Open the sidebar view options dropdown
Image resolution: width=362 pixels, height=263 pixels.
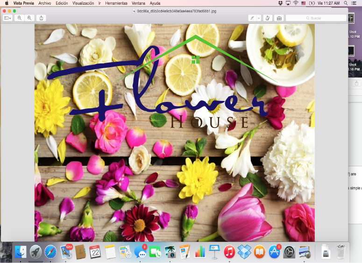[x=8, y=18]
